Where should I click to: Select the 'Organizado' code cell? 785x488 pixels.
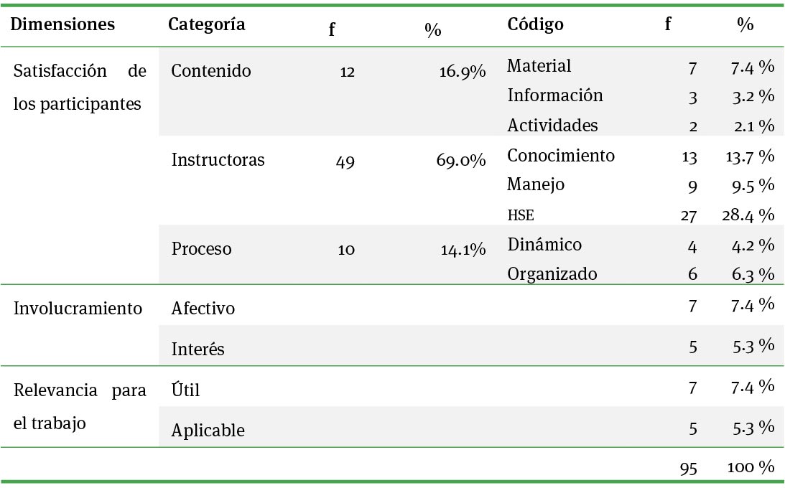(x=552, y=274)
